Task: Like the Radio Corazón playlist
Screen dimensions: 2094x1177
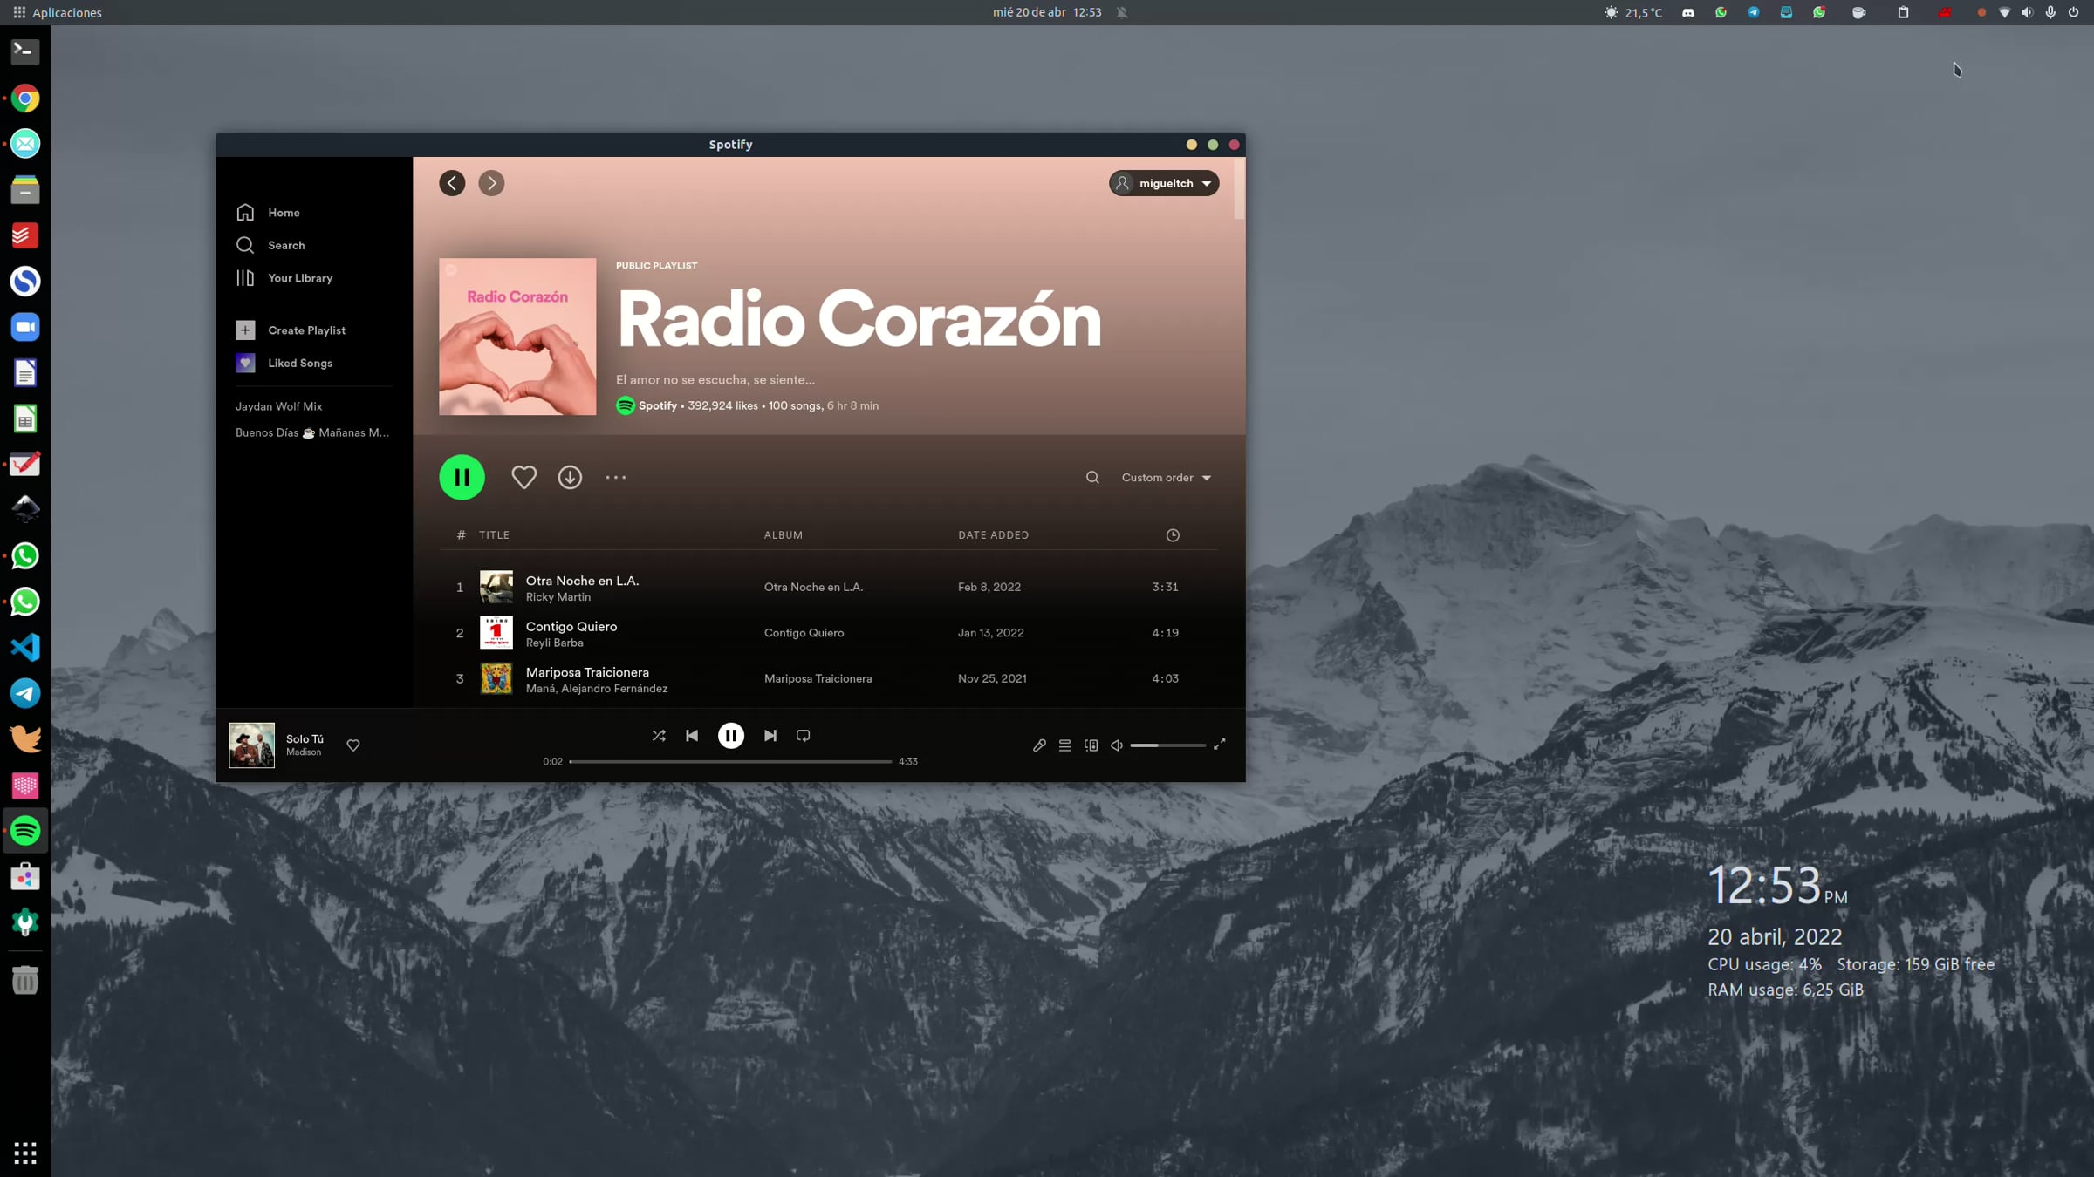Action: click(x=523, y=478)
